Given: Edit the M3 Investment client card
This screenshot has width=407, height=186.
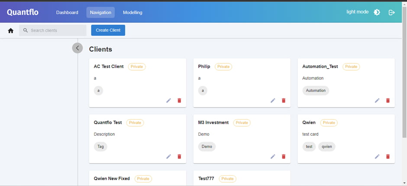Looking at the screenshot, I should point(273,157).
